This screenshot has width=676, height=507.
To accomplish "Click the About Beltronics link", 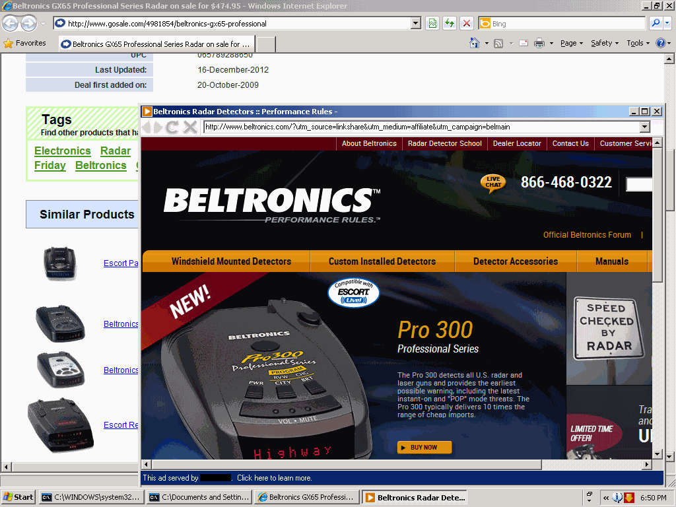I will (369, 143).
